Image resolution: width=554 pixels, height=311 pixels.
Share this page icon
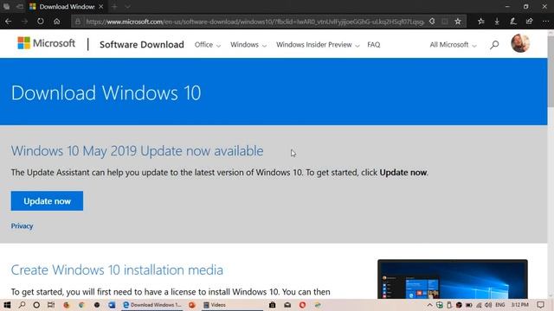pyautogui.click(x=529, y=22)
